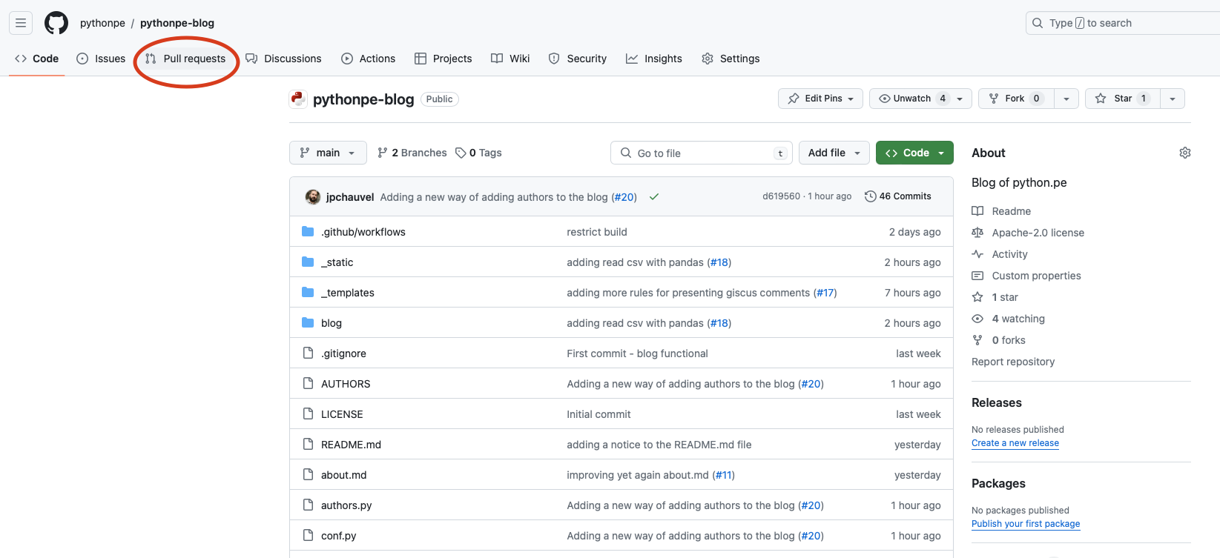
Task: Open the green Code dropdown button
Action: pos(914,153)
